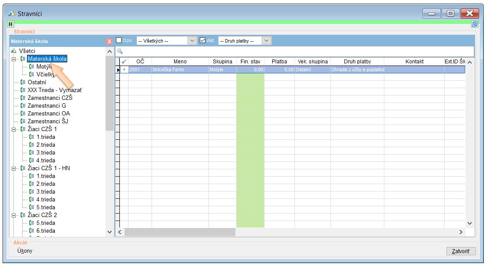Click the refresh icon at top right
Image resolution: width=489 pixels, height=267 pixels.
pyautogui.click(x=474, y=25)
